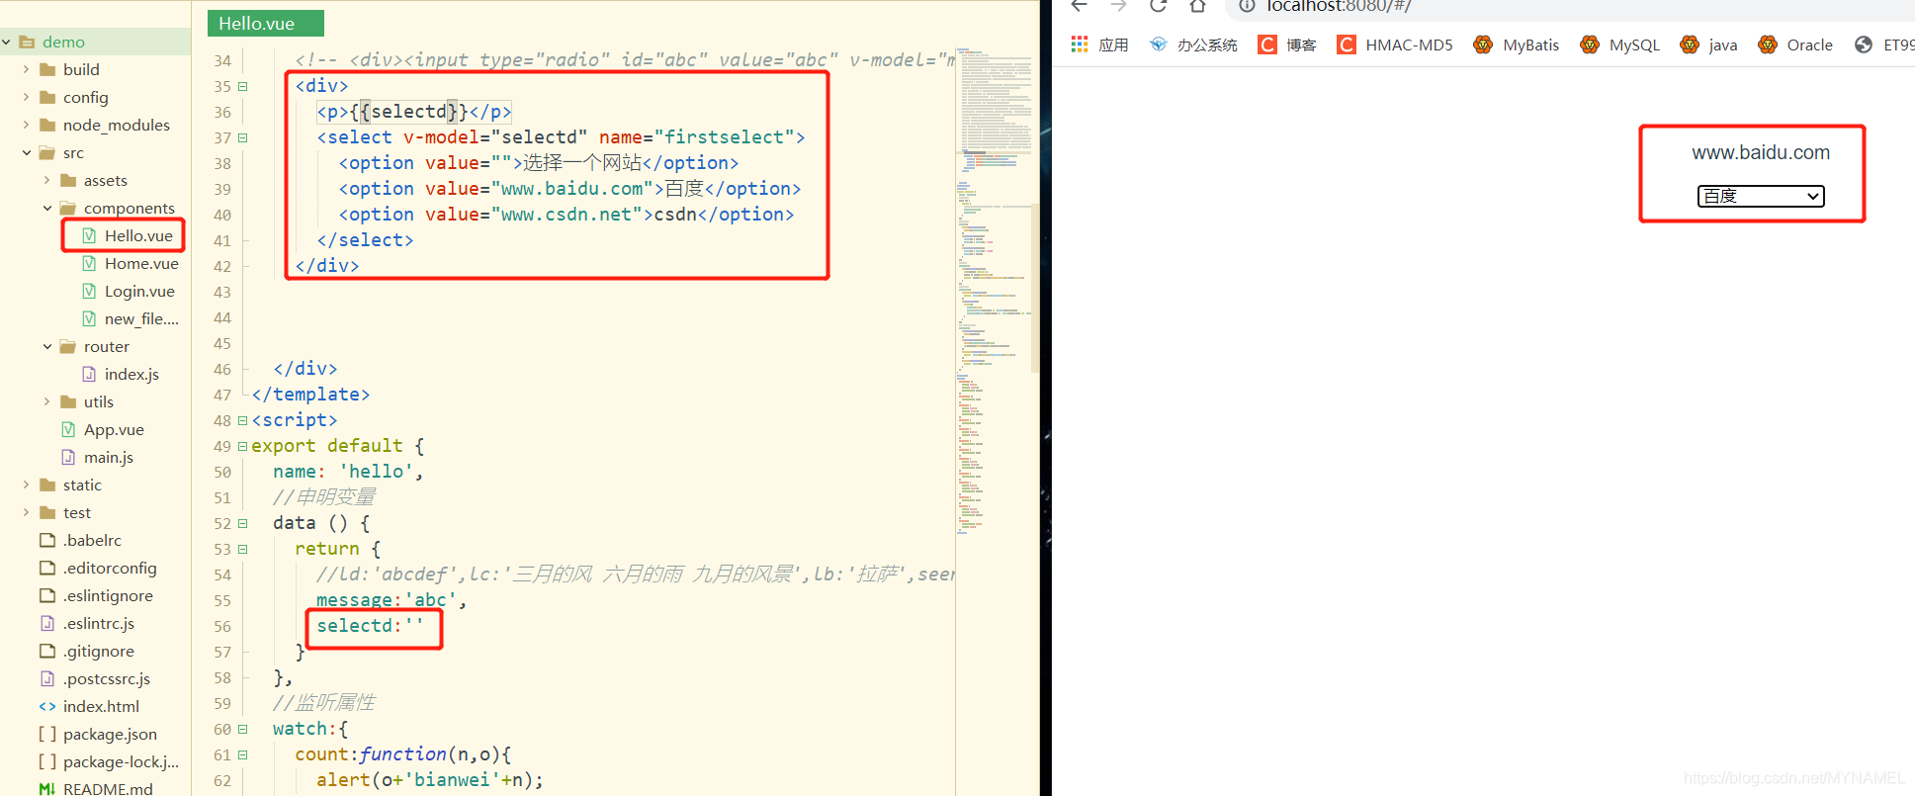Click the Oracle bookmark icon
The height and width of the screenshot is (796, 1915).
pyautogui.click(x=1768, y=44)
